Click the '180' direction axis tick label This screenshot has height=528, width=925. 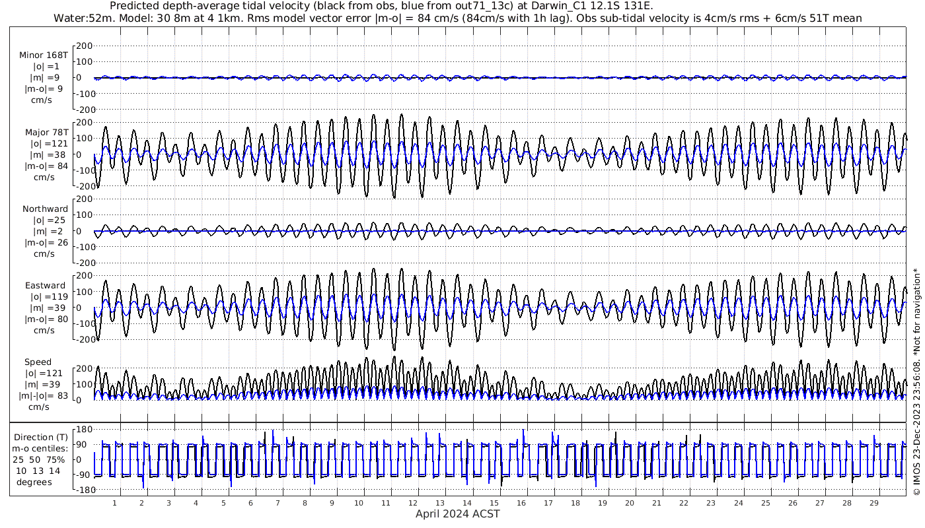tap(83, 430)
